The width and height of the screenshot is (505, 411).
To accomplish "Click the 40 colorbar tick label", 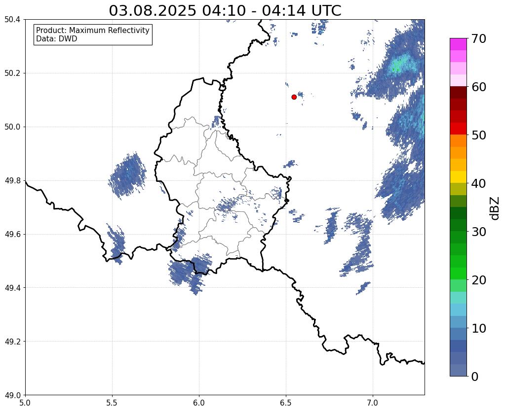I will (x=479, y=183).
